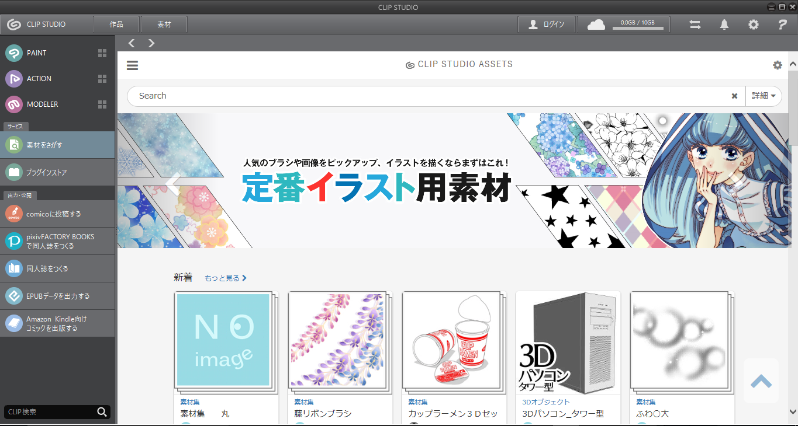Click the ログイン button

(x=547, y=25)
